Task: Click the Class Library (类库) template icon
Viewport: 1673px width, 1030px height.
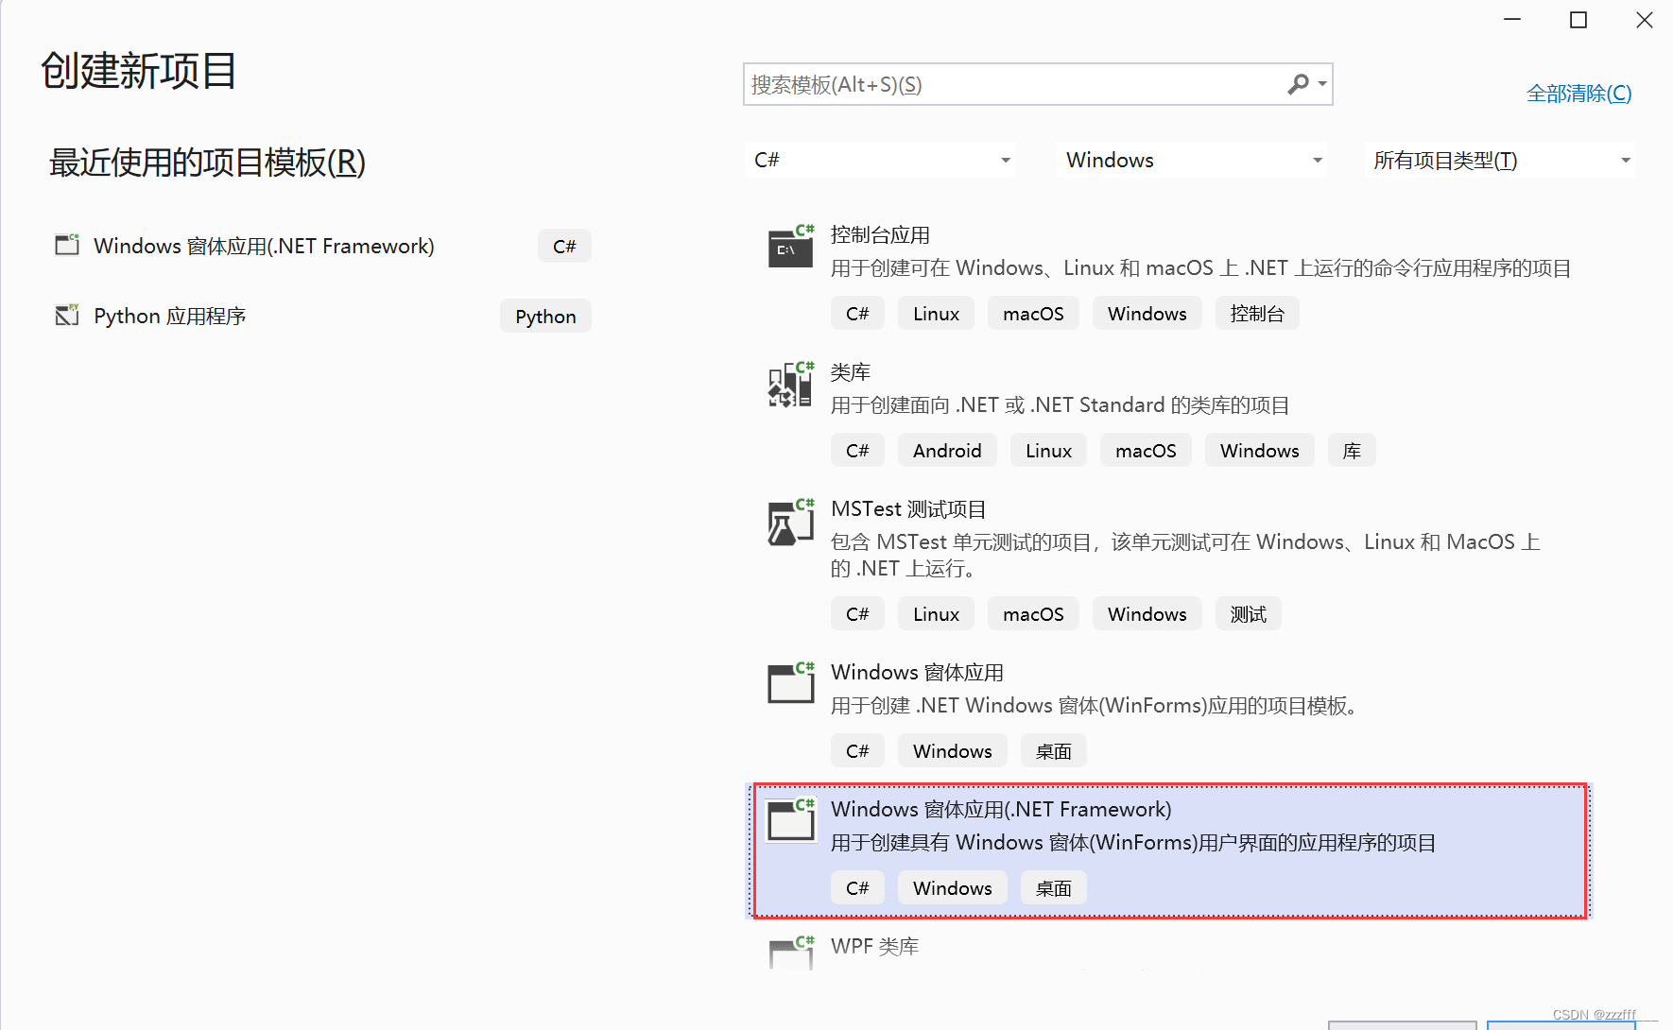Action: click(x=791, y=384)
